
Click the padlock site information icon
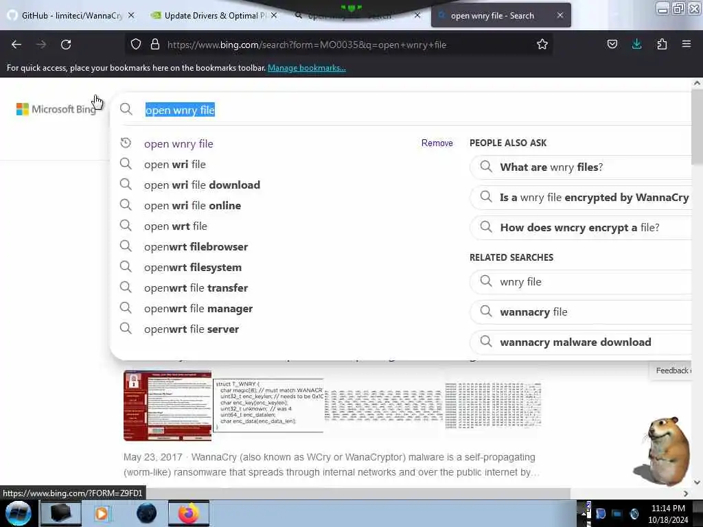155,44
